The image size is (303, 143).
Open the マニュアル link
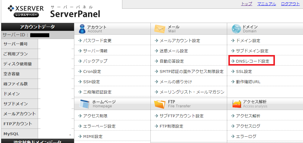266,4
